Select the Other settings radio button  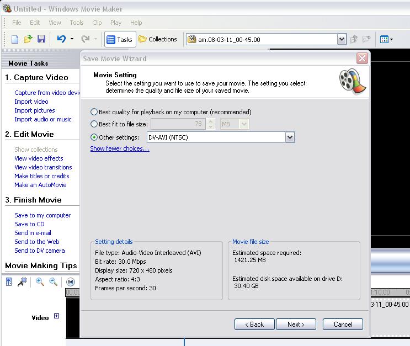(x=94, y=137)
